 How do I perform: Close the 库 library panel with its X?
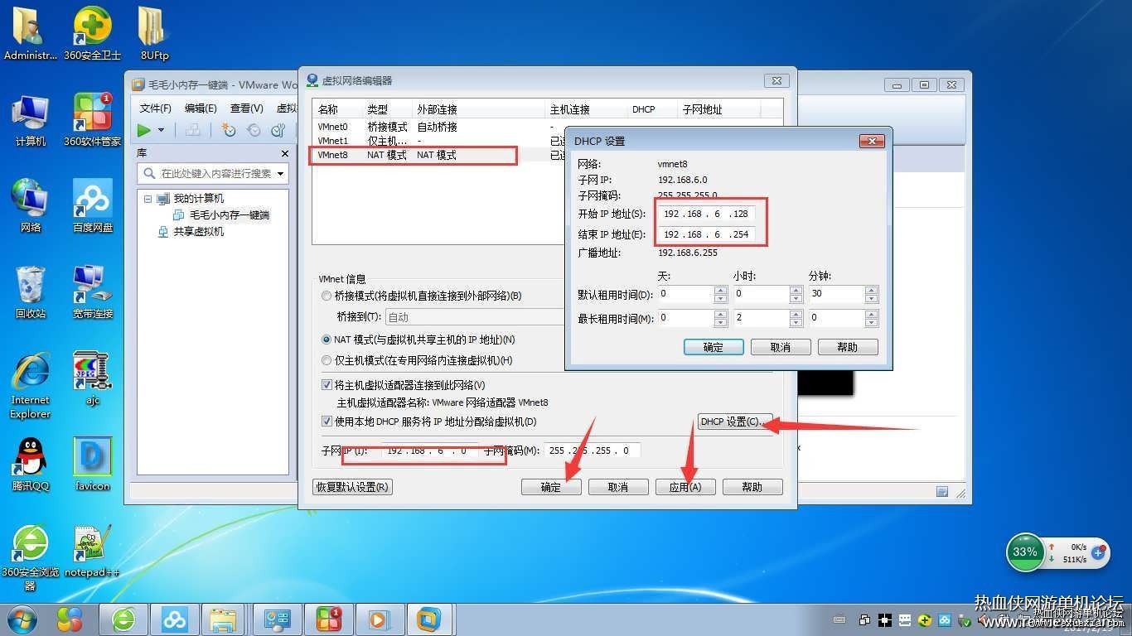(285, 153)
